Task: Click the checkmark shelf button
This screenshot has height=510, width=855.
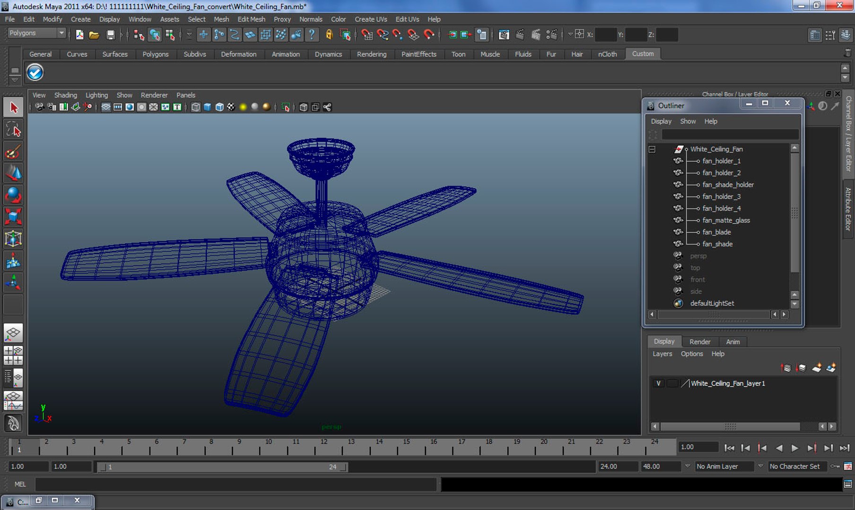Action: [35, 72]
